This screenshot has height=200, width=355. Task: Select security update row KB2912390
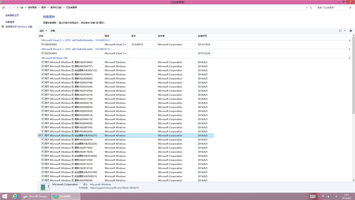pyautogui.click(x=125, y=172)
